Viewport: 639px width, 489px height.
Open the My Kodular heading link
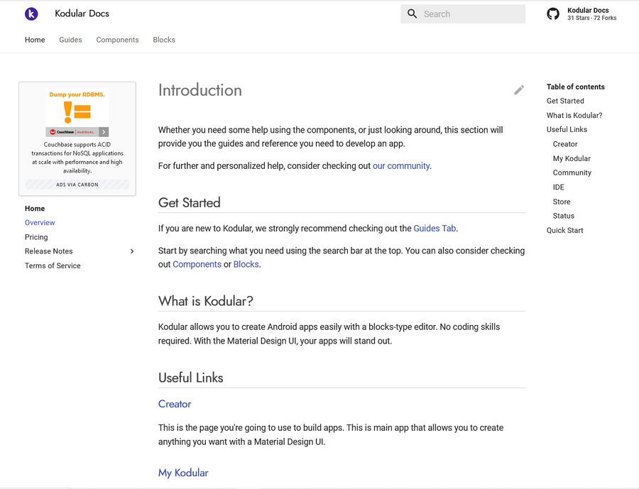coord(183,473)
